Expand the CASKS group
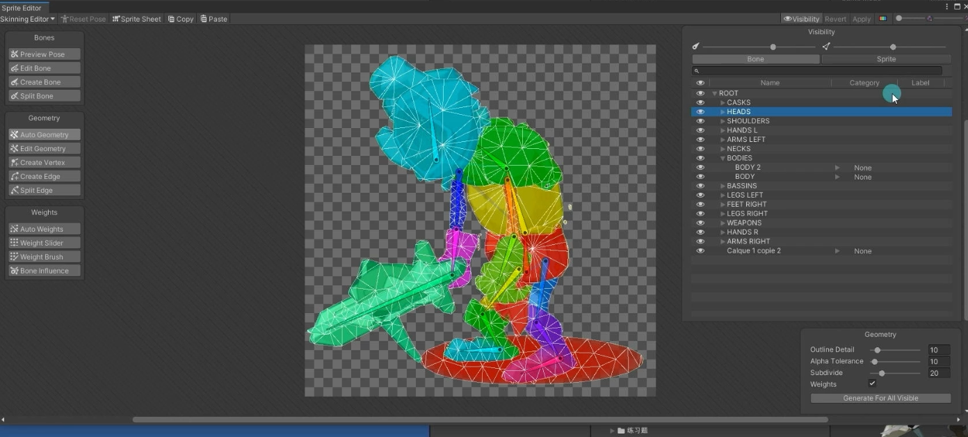This screenshot has height=437, width=968. click(x=723, y=102)
